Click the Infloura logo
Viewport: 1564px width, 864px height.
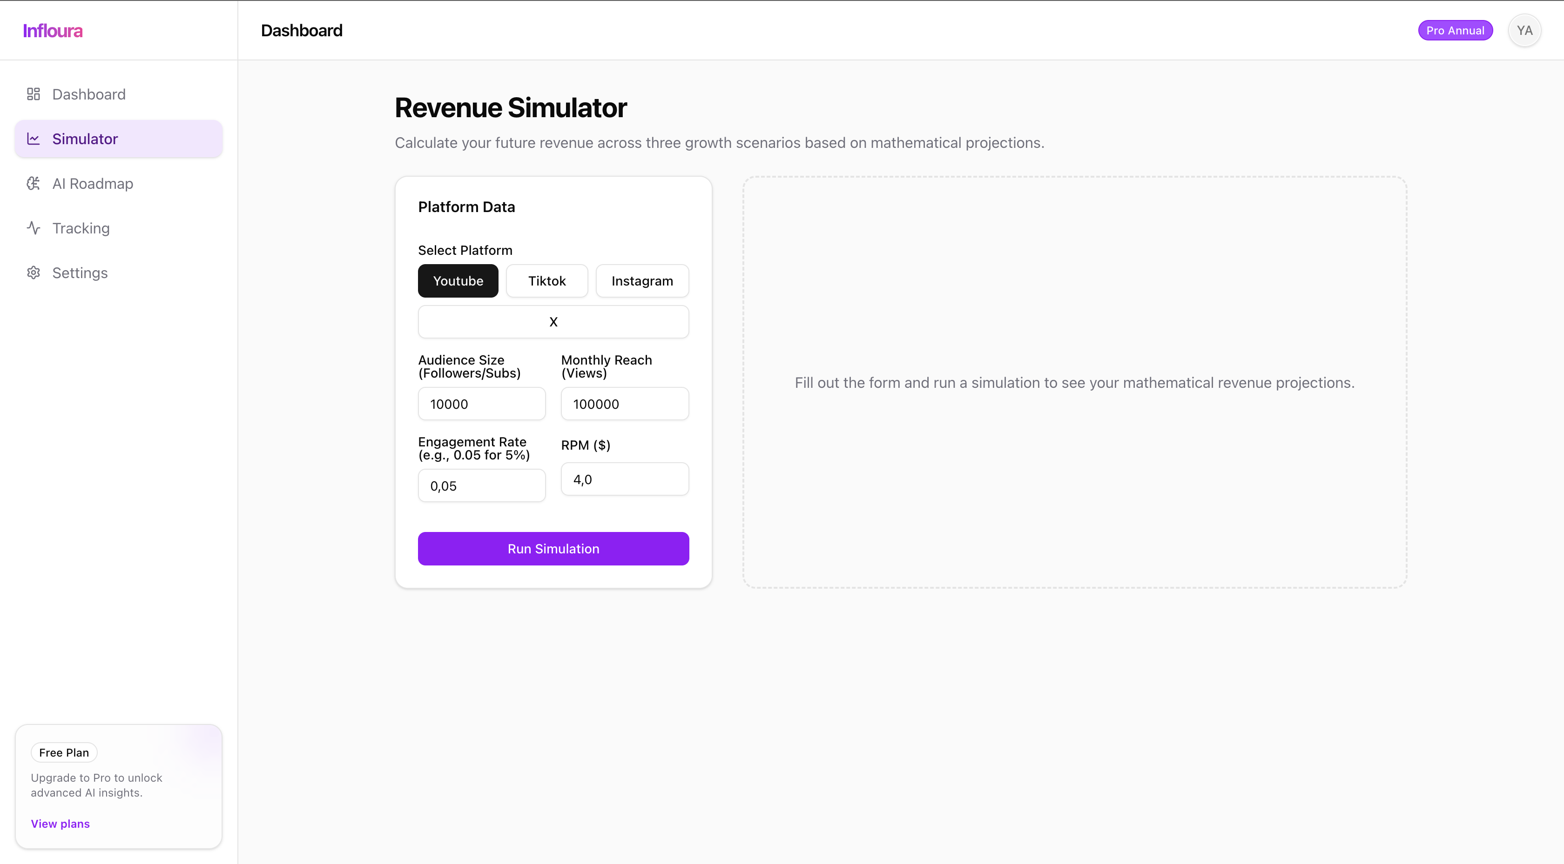(x=53, y=30)
